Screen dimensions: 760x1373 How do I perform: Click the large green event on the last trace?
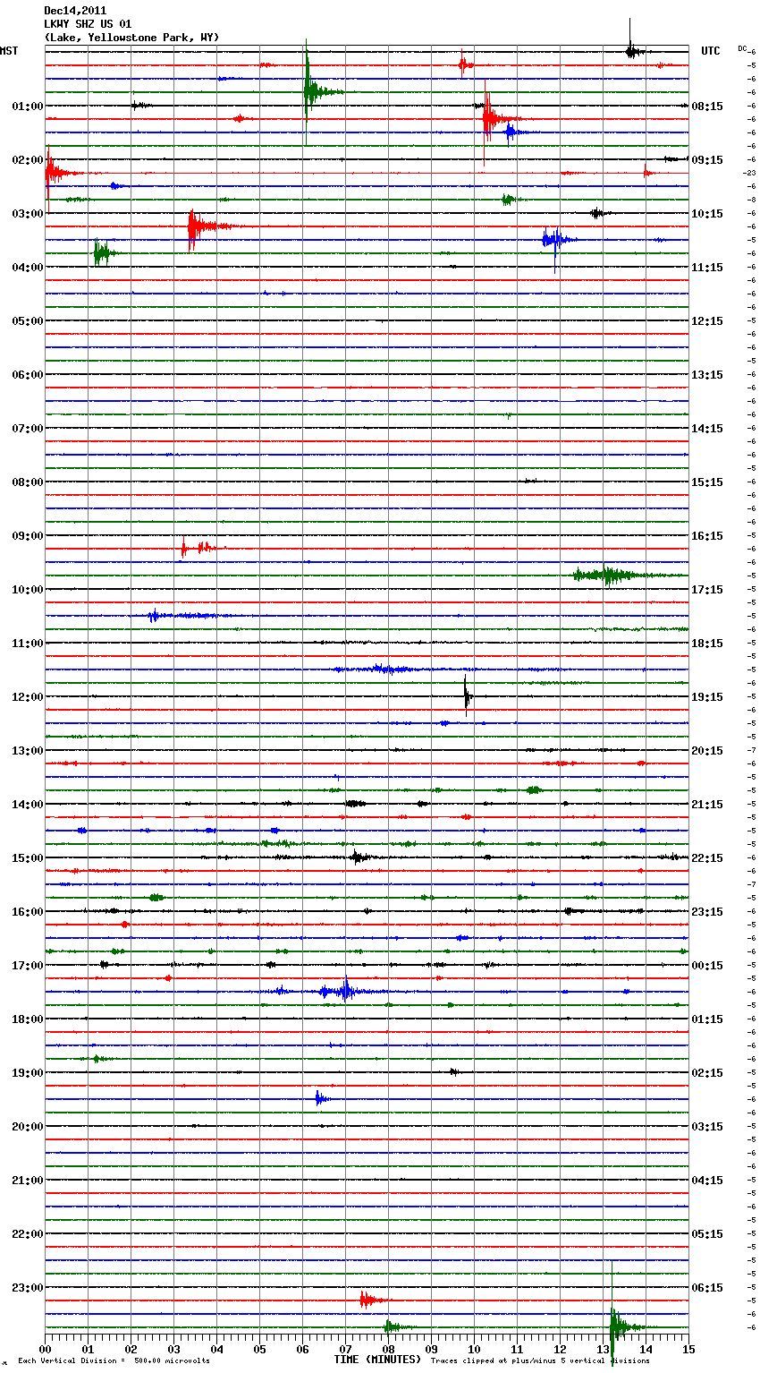620,1326
